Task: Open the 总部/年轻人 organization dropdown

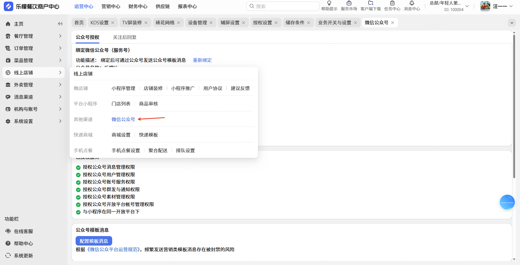Action: [449, 6]
